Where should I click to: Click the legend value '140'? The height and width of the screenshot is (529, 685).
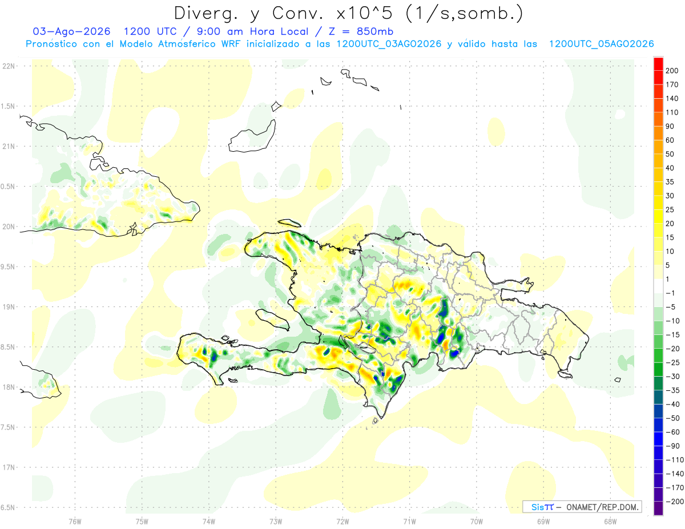click(x=672, y=98)
